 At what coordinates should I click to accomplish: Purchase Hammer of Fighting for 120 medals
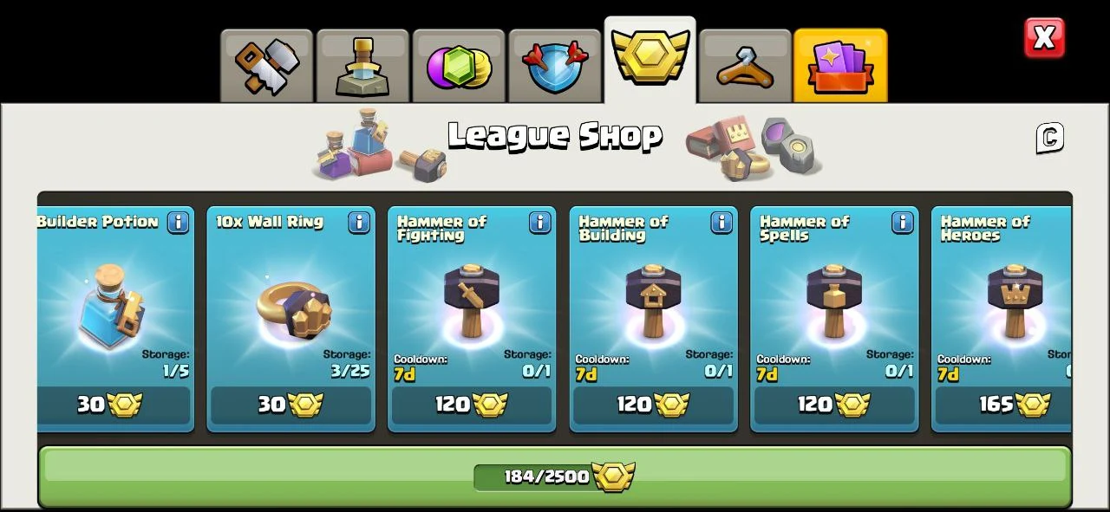pyautogui.click(x=472, y=405)
